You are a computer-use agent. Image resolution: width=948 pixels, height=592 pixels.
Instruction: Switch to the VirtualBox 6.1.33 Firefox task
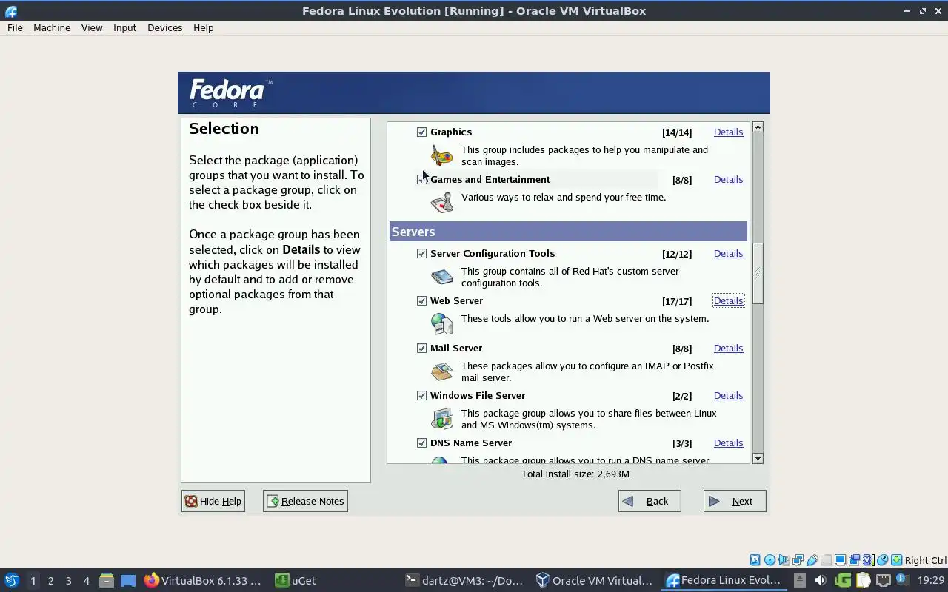coord(203,580)
